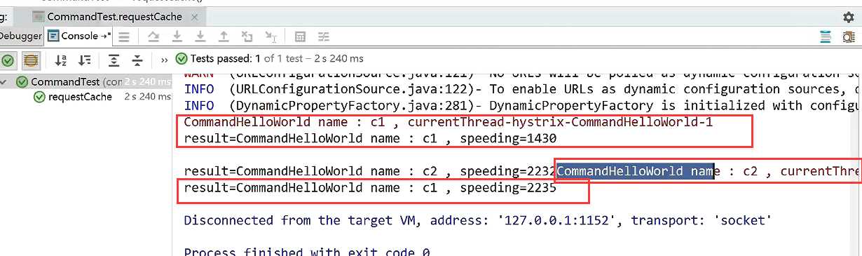
Task: Click Show Execution Point icon
Action: [x=154, y=36]
